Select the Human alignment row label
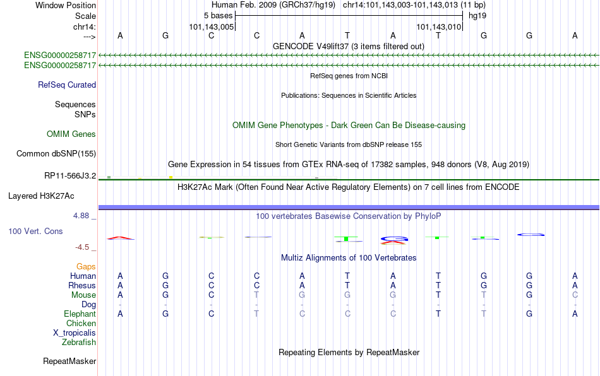 tap(83, 276)
